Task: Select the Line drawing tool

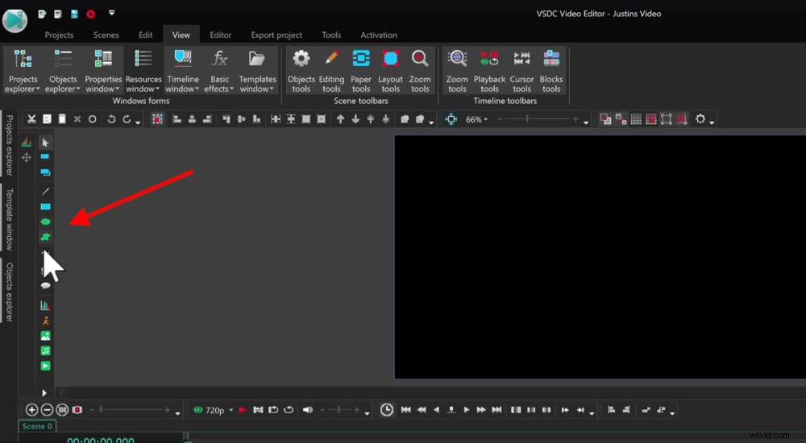Action: point(45,191)
